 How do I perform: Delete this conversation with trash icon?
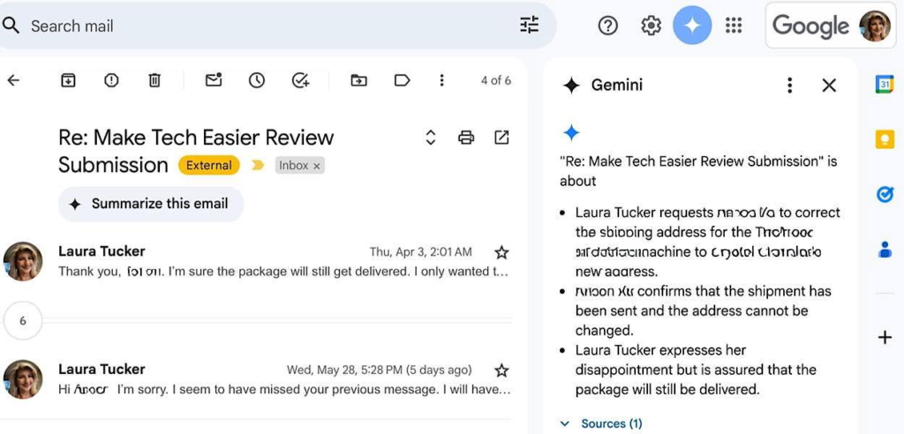coord(154,80)
